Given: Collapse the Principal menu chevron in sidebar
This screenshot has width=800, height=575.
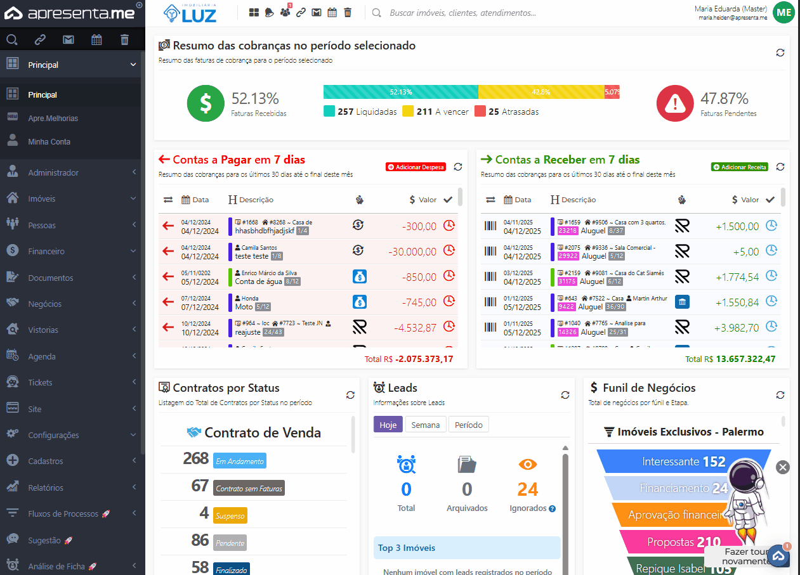Looking at the screenshot, I should [x=133, y=65].
